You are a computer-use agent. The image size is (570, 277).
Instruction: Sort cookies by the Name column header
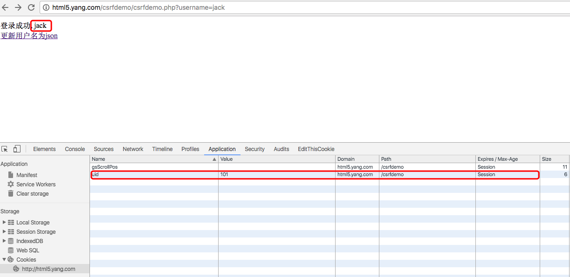click(154, 159)
